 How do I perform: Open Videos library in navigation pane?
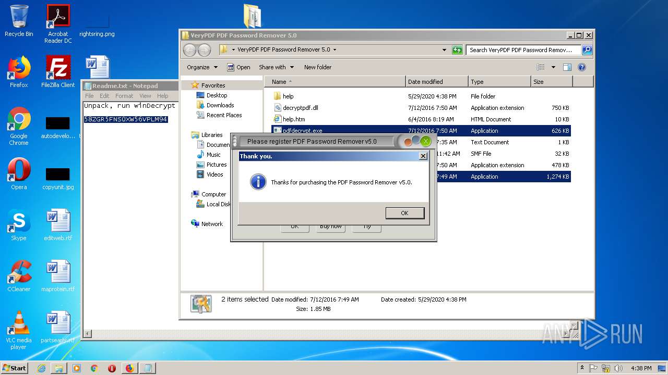(x=214, y=174)
